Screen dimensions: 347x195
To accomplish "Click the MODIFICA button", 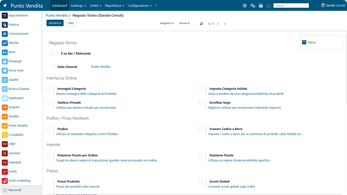I will point(55,23).
